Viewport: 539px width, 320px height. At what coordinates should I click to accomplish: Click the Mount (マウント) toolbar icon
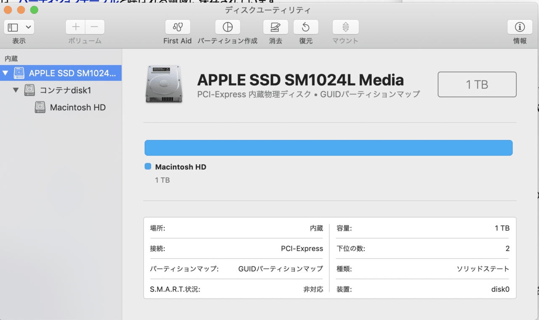[x=345, y=27]
